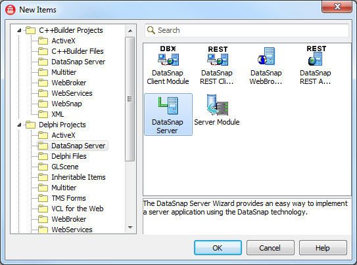Screen dimensions: 357x265
Task: Open the WebSnap category
Action: [x=66, y=104]
